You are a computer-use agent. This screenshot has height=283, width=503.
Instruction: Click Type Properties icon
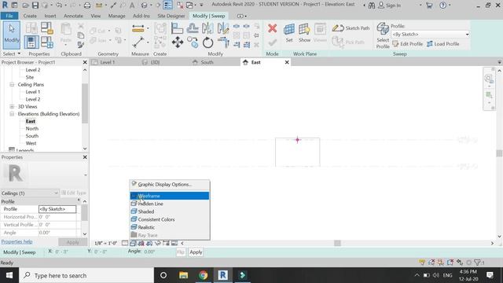[x=31, y=28]
